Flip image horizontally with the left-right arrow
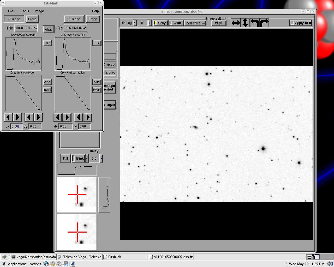The width and height of the screenshot is (334, 267). click(236, 23)
